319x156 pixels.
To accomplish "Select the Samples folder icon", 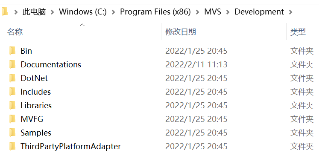I will [12, 133].
